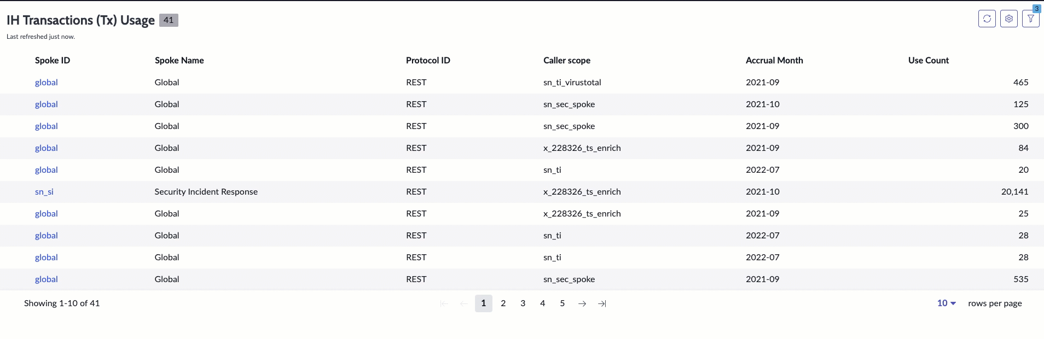Select page 3 in pagination
1044x339 pixels.
(523, 303)
